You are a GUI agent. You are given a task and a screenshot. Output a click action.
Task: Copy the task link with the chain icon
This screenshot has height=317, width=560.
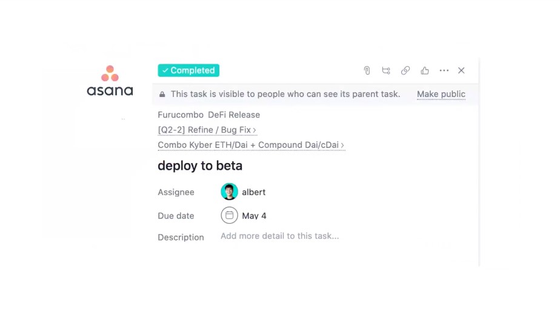coord(405,70)
